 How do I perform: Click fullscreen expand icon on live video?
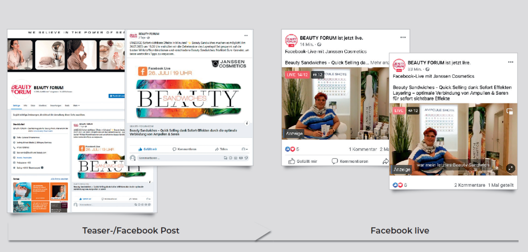pyautogui.click(x=510, y=168)
